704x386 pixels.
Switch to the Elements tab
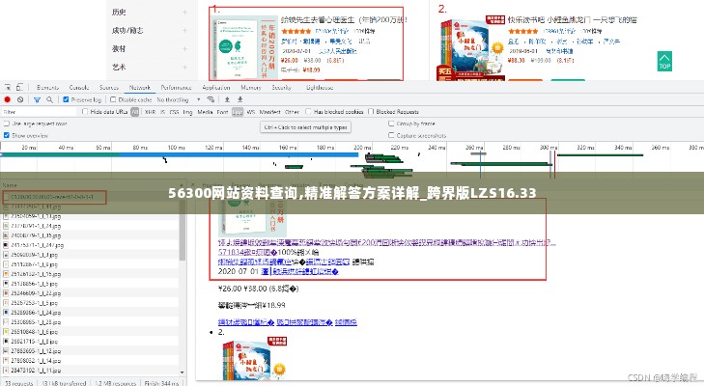(x=47, y=88)
